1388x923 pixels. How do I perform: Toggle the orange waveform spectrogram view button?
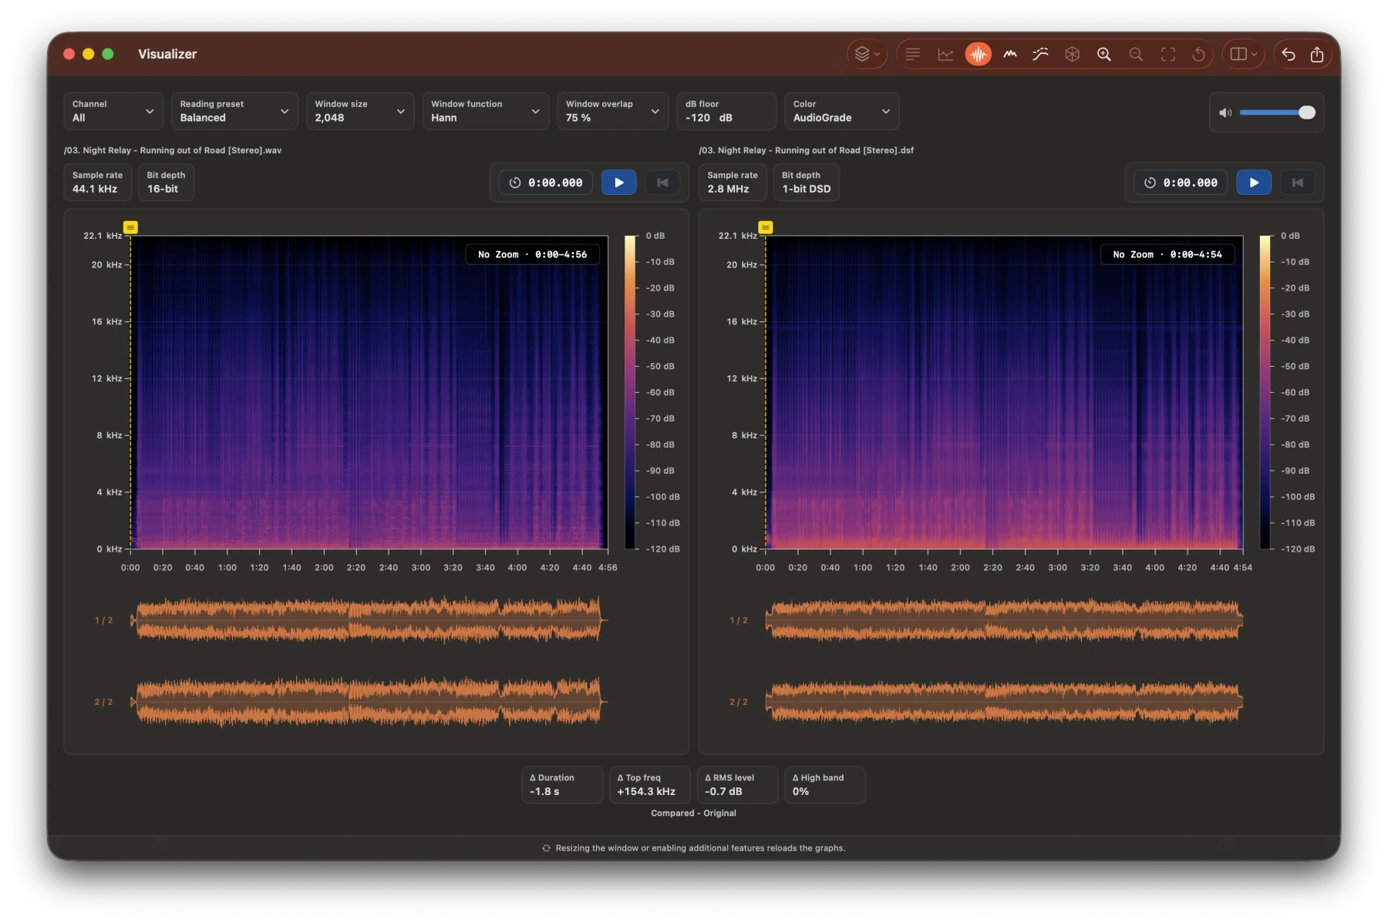[x=978, y=54]
